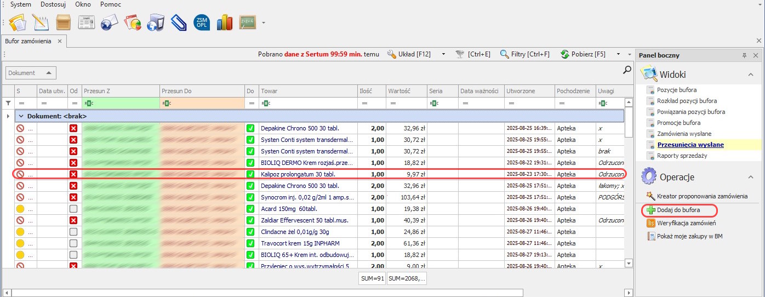Collapse the Dokument: <brak> group row

click(x=21, y=116)
